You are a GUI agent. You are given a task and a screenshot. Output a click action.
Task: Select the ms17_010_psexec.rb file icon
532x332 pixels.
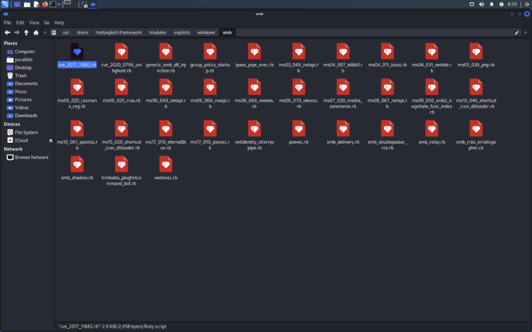210,129
